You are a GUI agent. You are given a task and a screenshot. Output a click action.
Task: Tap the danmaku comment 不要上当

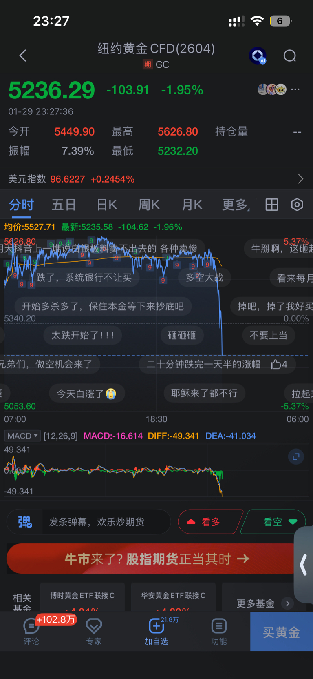(x=269, y=335)
